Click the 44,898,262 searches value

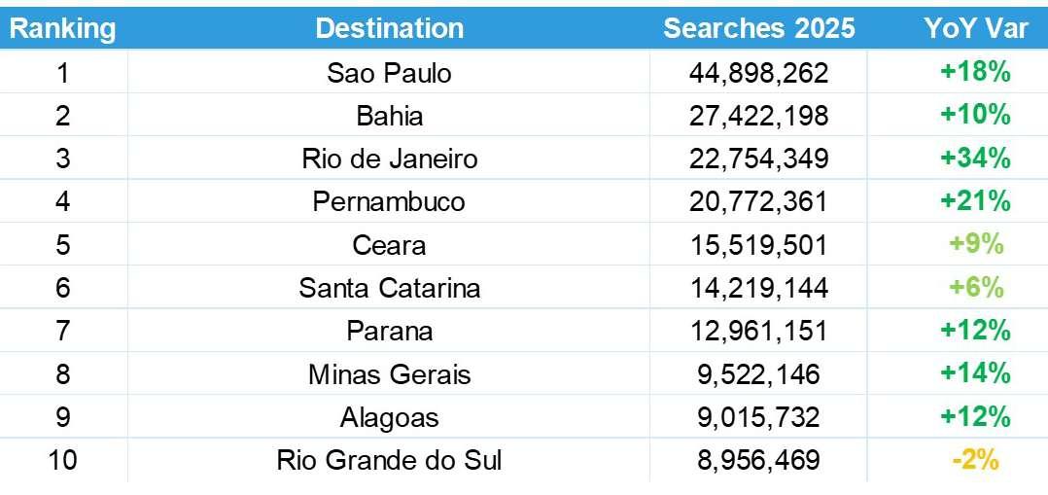click(x=758, y=73)
